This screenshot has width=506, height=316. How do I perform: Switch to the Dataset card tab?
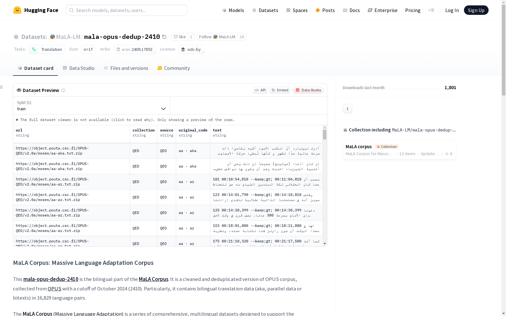pos(35,68)
